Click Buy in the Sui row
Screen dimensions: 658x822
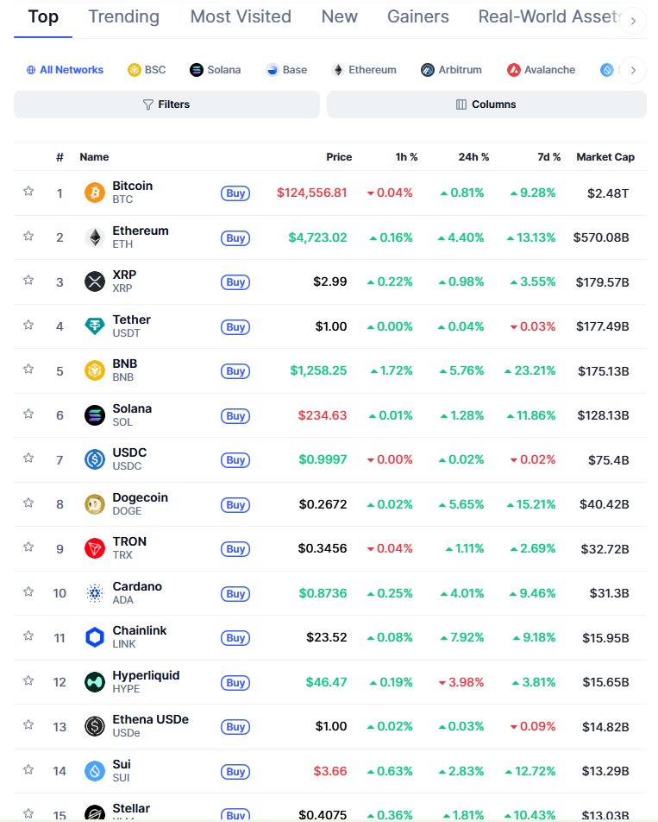pos(235,772)
